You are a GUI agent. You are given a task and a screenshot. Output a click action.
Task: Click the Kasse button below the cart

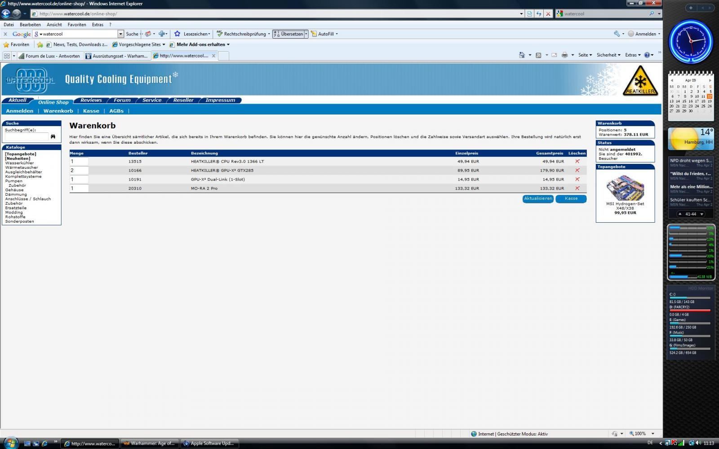pos(571,198)
